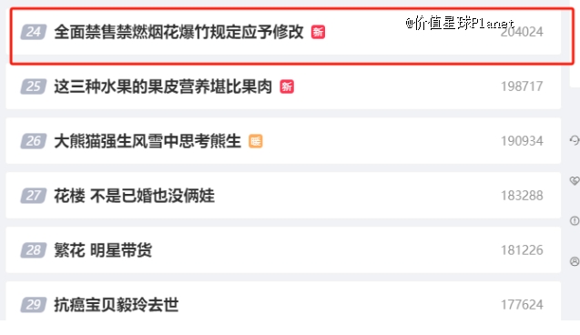
Task: Click the heat count 177624
Action: point(522,305)
